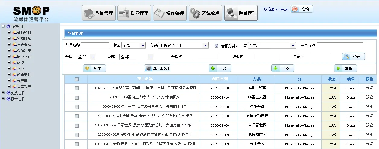Image resolution: width=379 pixels, height=149 pixels.
Task: Select 历史文化 in the sidebar tree
Action: 24,57
